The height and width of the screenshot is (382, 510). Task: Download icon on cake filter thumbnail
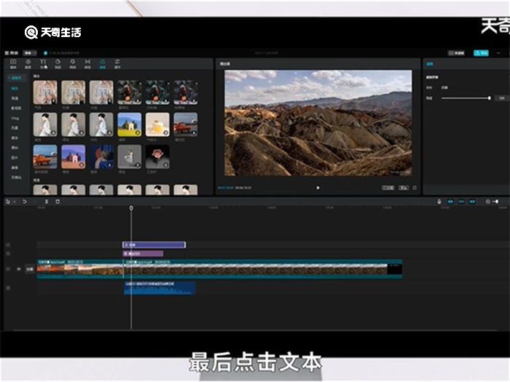[x=166, y=133]
